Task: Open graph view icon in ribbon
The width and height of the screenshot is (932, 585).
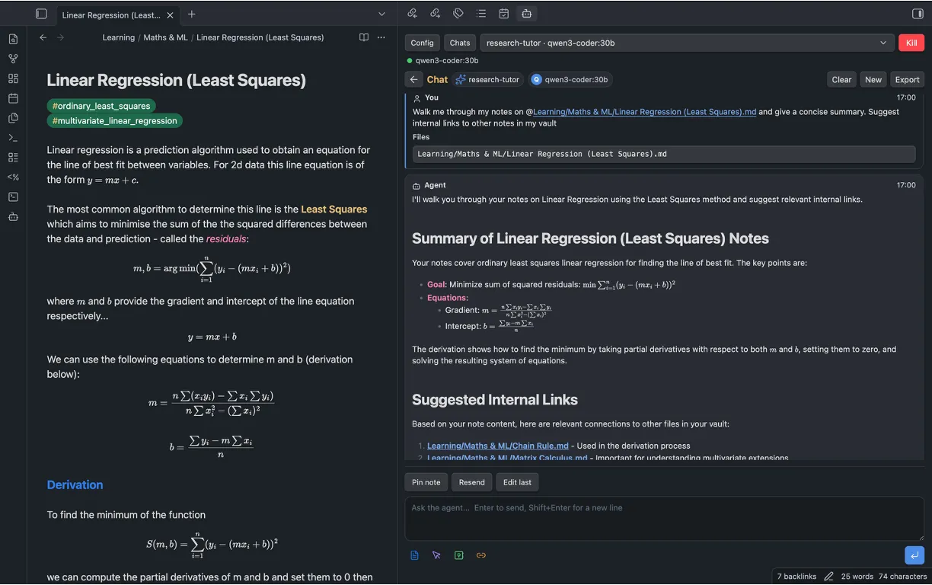Action: pyautogui.click(x=13, y=59)
